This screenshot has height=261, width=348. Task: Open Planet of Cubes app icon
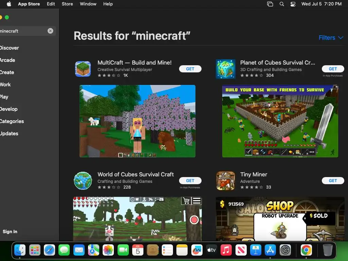click(x=226, y=69)
